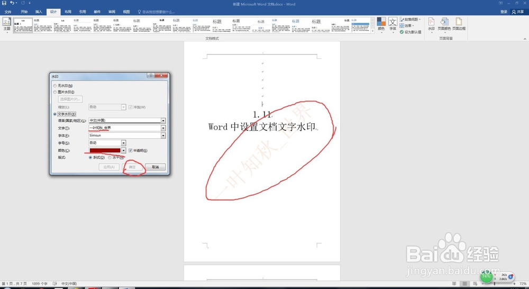
Task: Expand the 文字 text dropdown arrow
Action: pyautogui.click(x=163, y=128)
